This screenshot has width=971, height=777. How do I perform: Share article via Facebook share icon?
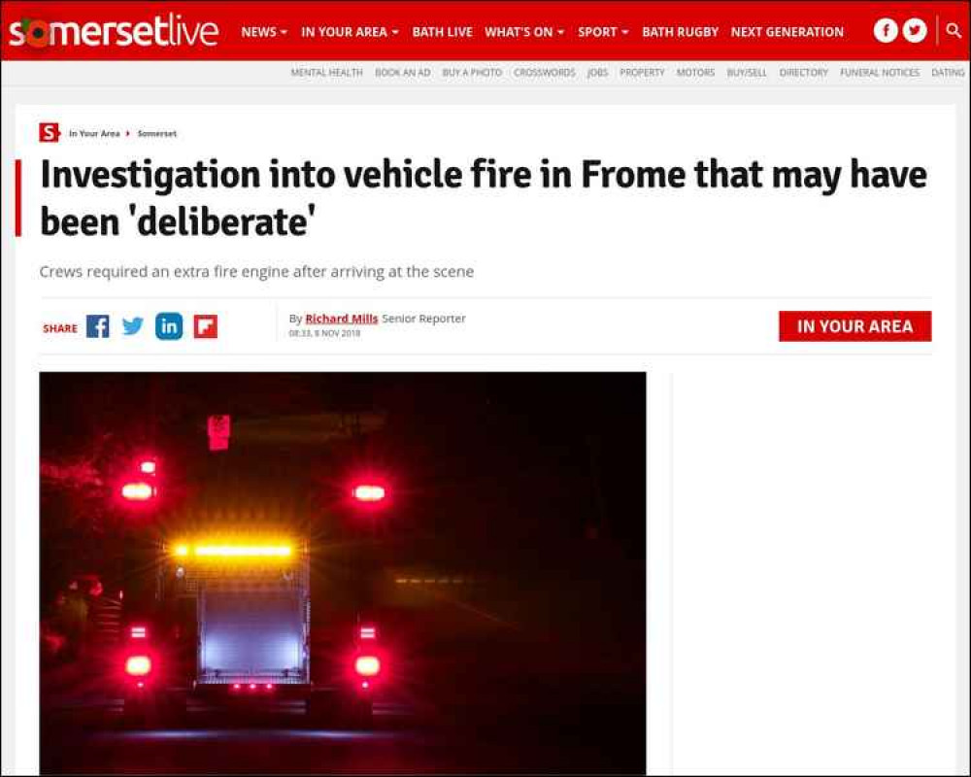98,326
